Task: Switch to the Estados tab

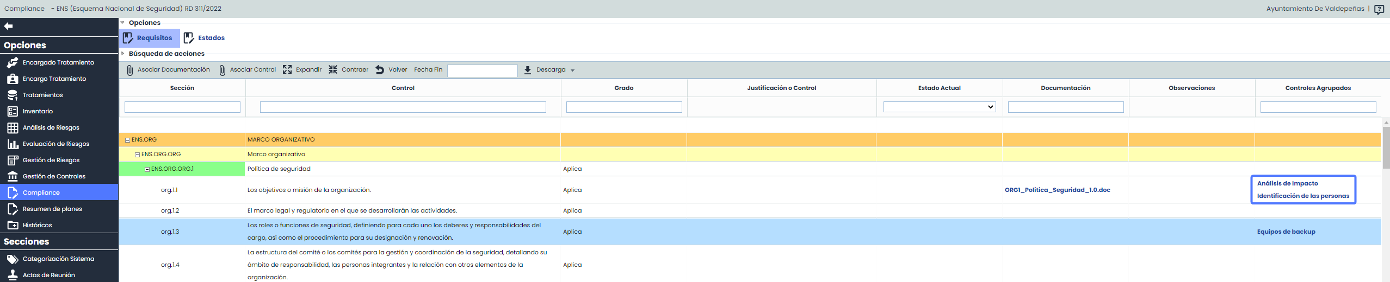Action: pos(205,38)
